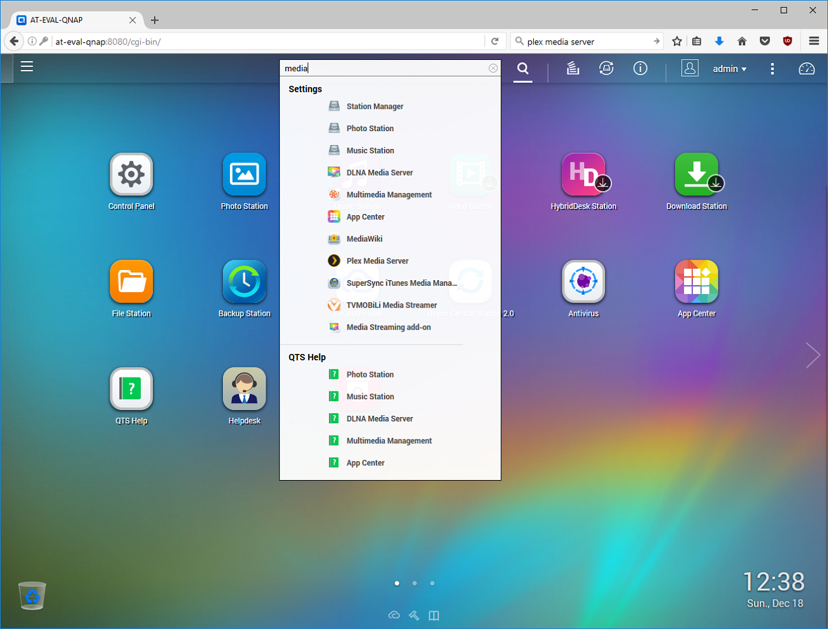Image resolution: width=828 pixels, height=629 pixels.
Task: Open the Photo Station desktop icon
Action: tap(245, 174)
